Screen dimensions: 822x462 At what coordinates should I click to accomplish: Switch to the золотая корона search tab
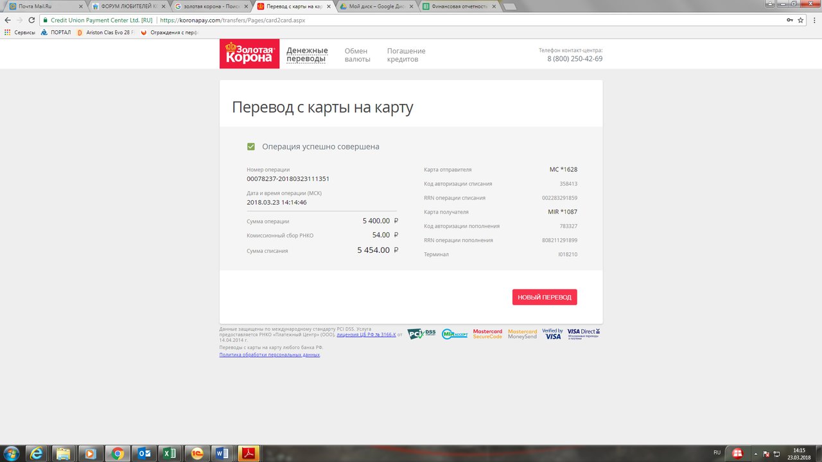[210, 6]
